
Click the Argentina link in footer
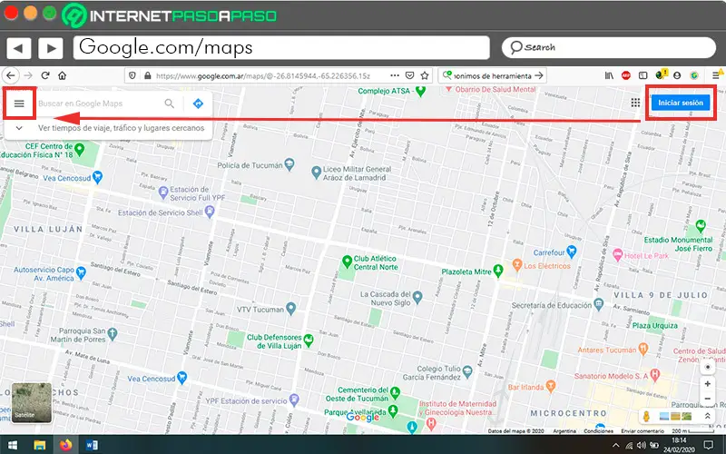pyautogui.click(x=564, y=430)
